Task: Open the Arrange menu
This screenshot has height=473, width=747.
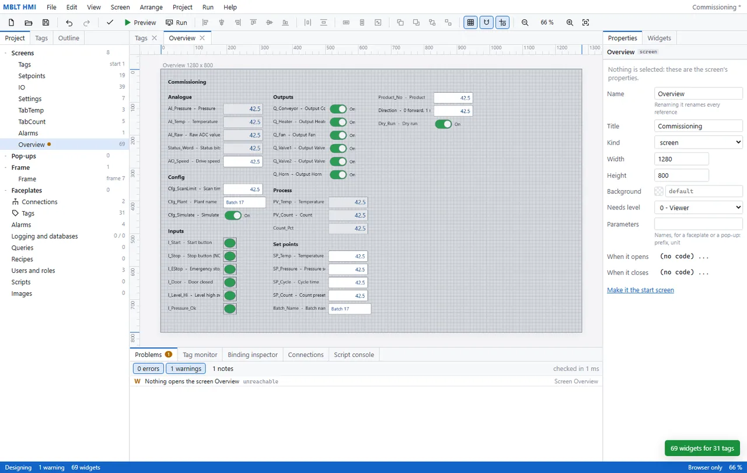Action: tap(151, 7)
